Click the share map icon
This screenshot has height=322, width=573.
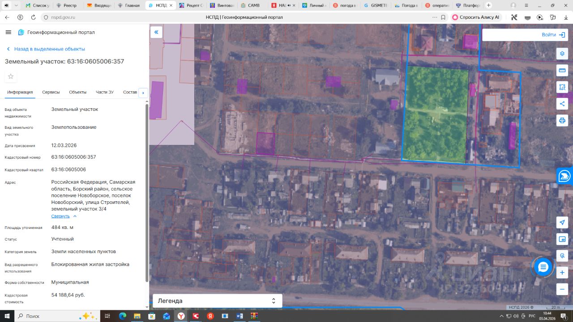[x=562, y=104]
